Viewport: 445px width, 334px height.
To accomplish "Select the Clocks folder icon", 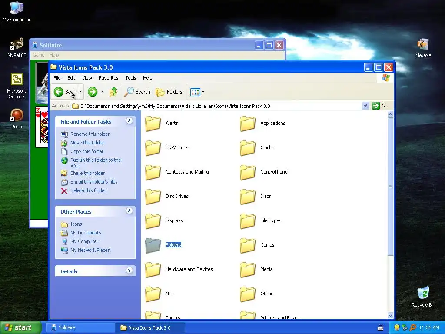I will [248, 148].
